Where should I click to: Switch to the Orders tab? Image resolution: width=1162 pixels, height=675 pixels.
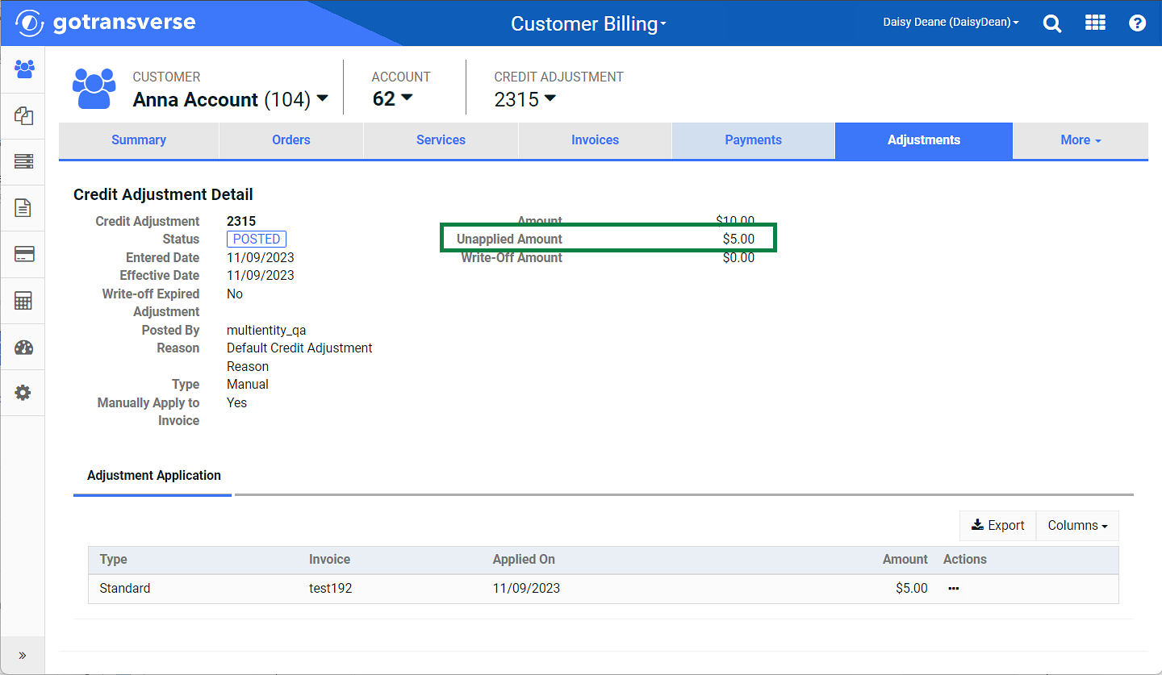click(291, 140)
